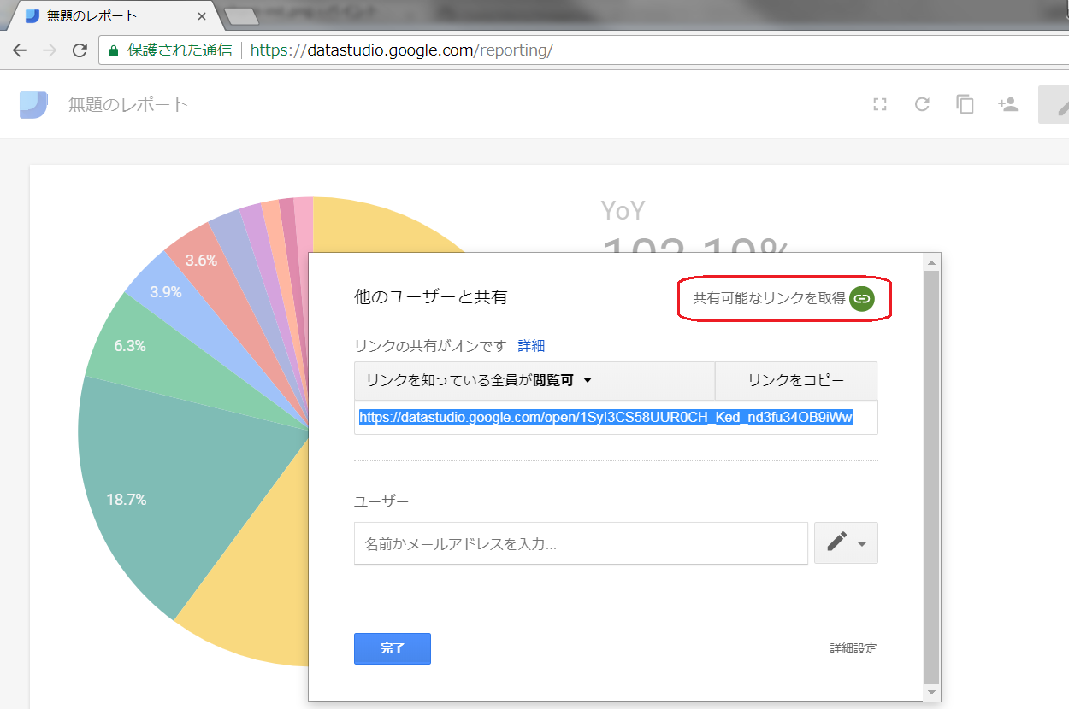Click green shareable link icon
The height and width of the screenshot is (709, 1069).
(862, 298)
